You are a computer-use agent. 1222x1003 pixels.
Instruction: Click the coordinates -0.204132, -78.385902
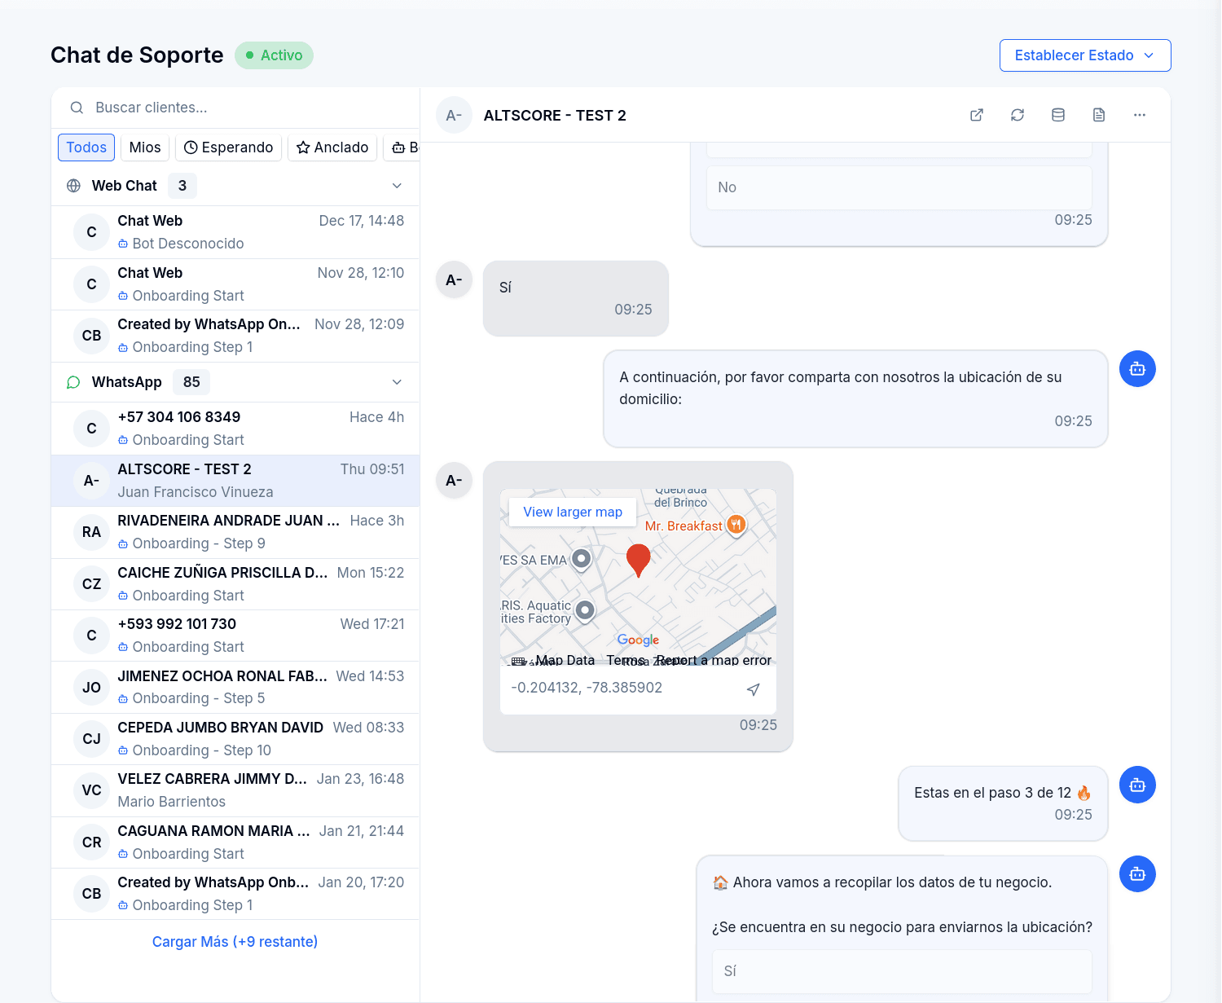tap(587, 688)
